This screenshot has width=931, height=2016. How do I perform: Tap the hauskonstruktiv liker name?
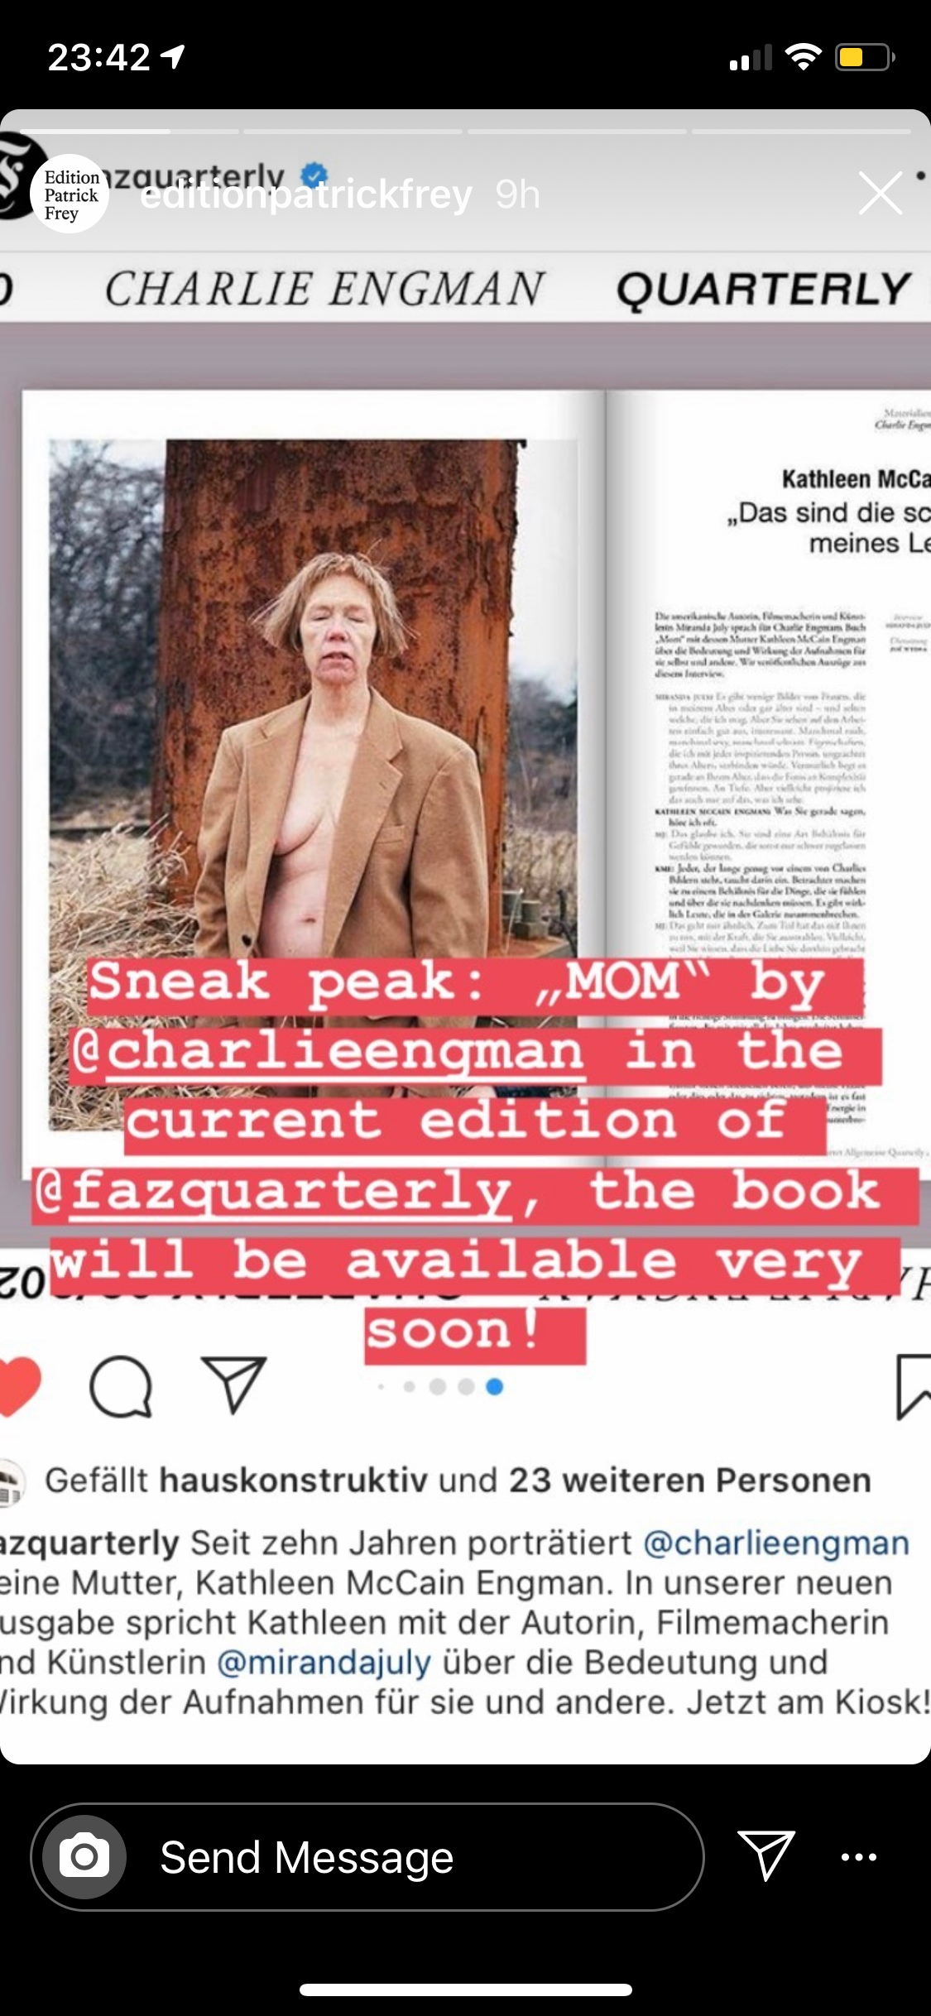[294, 1480]
